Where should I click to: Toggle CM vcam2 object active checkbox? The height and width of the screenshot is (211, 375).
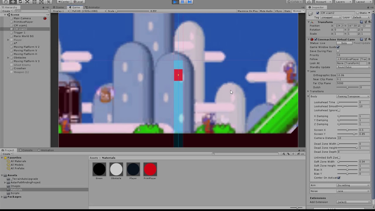point(318,13)
